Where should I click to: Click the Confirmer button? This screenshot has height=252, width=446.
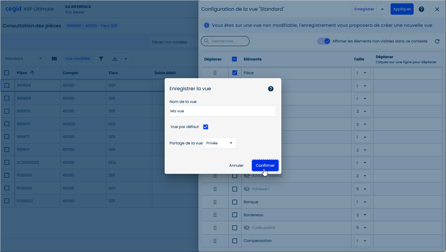pyautogui.click(x=265, y=165)
